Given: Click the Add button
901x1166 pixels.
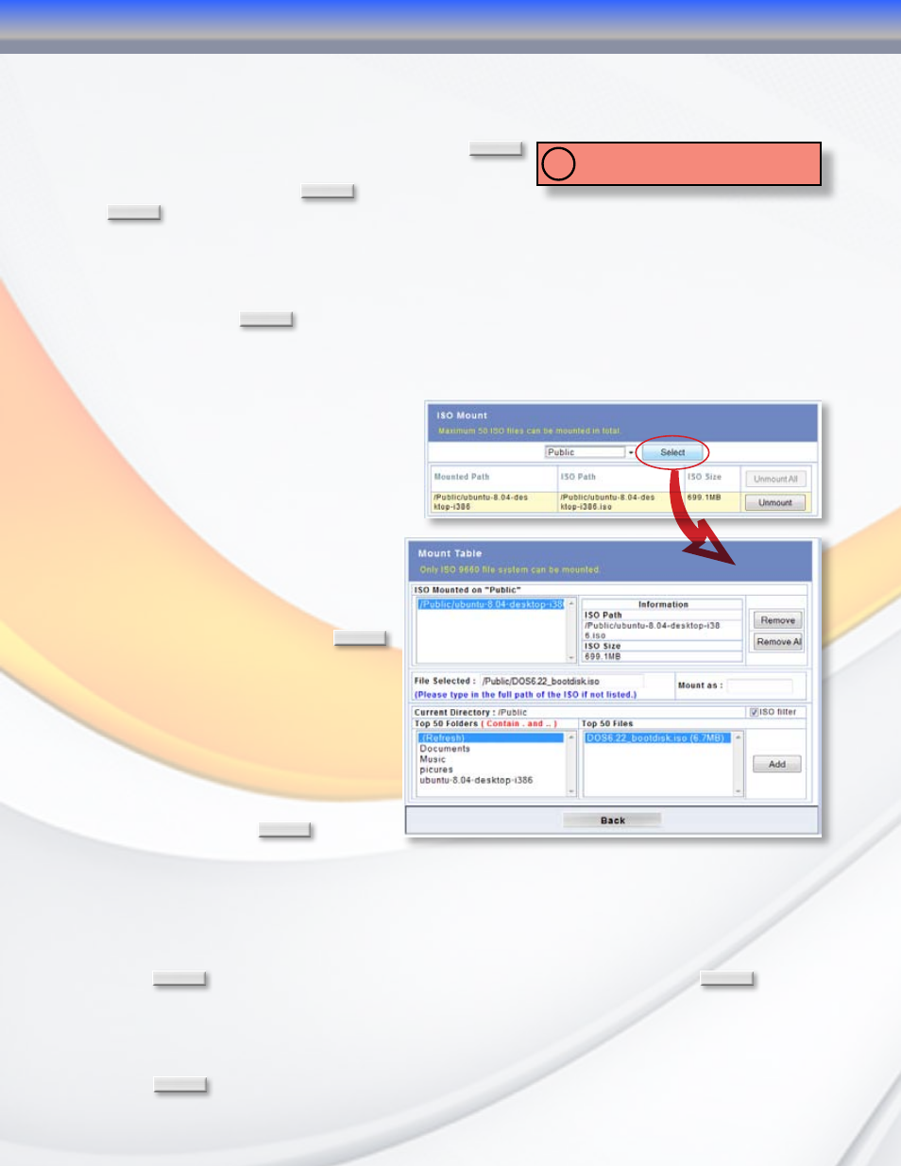Looking at the screenshot, I should point(777,764).
